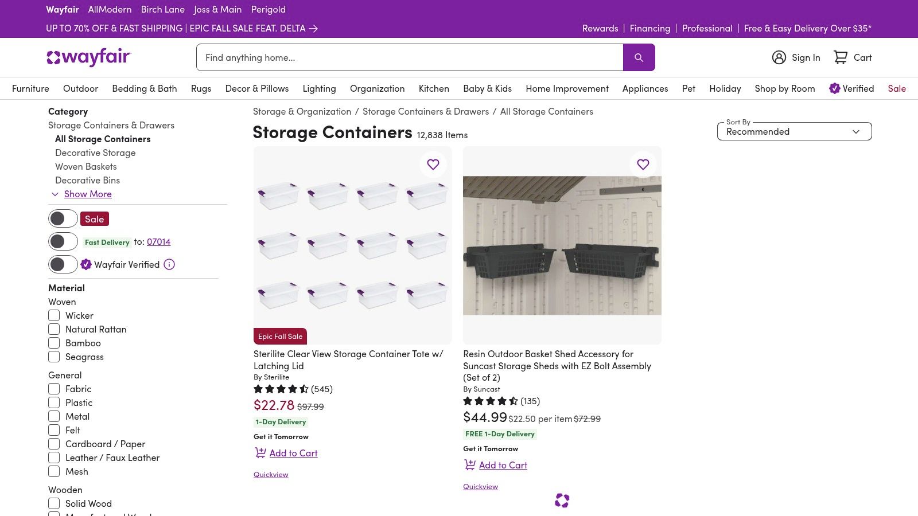The height and width of the screenshot is (516, 918).
Task: Favorite the Suncast basket with heart icon
Action: coord(643,165)
